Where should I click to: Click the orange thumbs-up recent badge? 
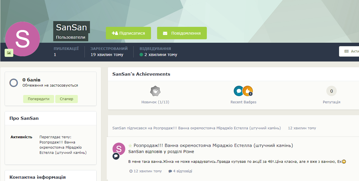tap(248, 91)
